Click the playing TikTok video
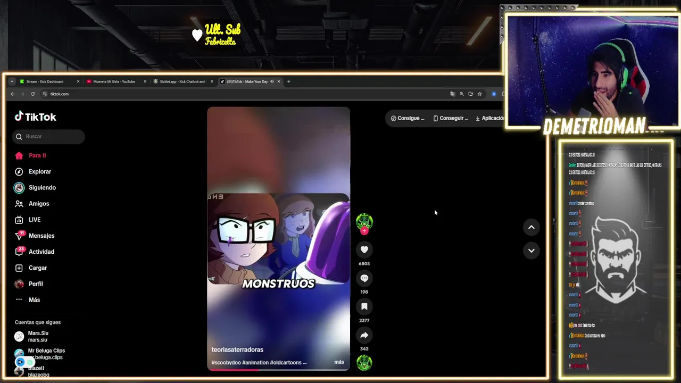The height and width of the screenshot is (383, 681). [x=278, y=238]
